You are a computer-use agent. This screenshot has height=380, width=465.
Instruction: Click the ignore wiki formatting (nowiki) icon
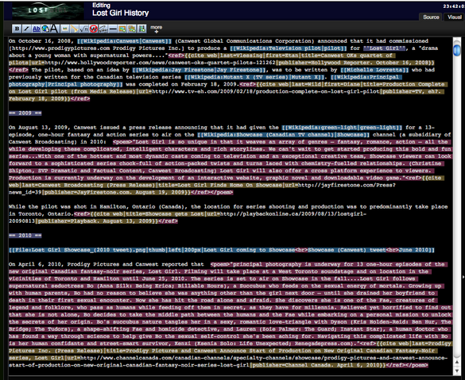(x=94, y=29)
